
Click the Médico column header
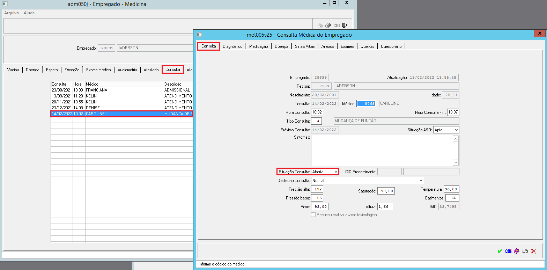[124, 84]
